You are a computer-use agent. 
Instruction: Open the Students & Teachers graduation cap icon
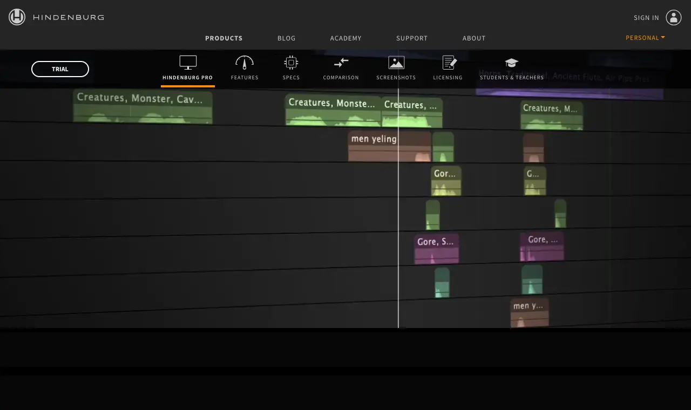(512, 63)
